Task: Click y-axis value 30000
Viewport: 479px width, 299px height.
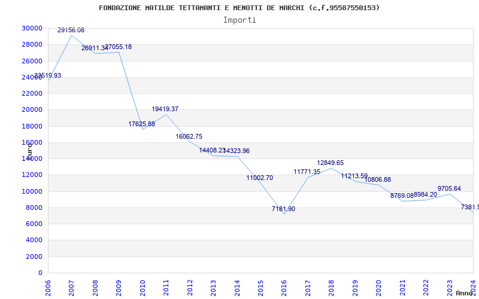Action: (32, 28)
